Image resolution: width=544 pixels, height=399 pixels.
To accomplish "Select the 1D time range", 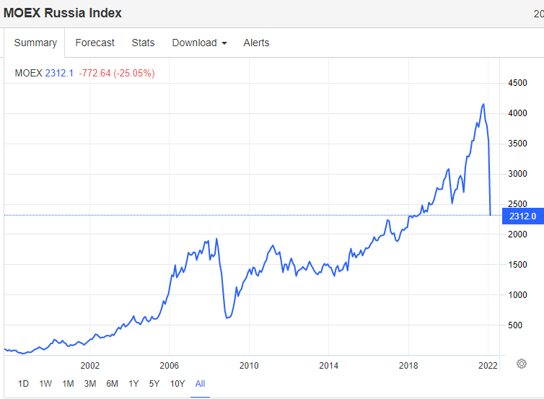I will pos(23,384).
